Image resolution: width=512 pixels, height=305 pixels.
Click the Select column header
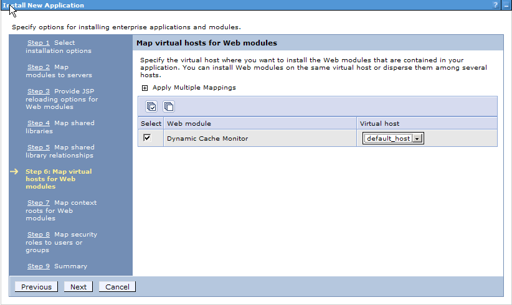[151, 124]
